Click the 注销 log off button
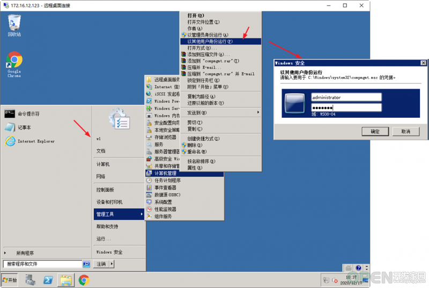The image size is (429, 288). pyautogui.click(x=101, y=264)
